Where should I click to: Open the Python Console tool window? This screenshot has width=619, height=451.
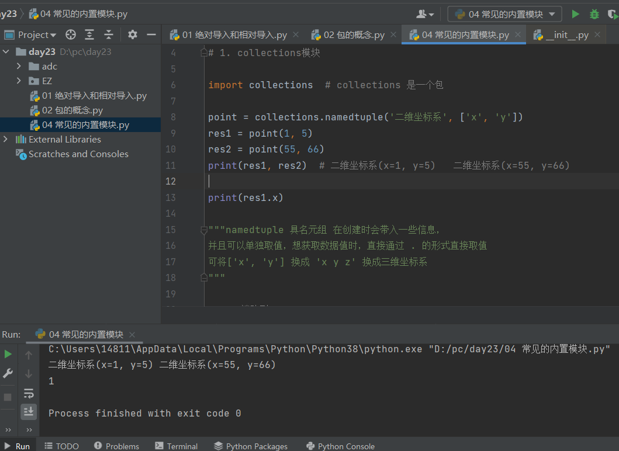[341, 446]
